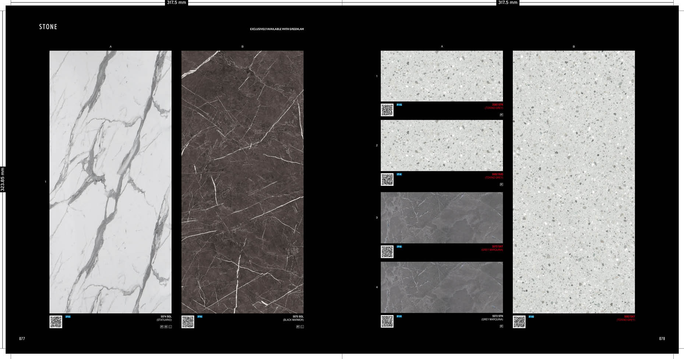The height and width of the screenshot is (359, 684).
Task: Click the QR code for 5582 SUD Torino Grey
Action: [x=387, y=179]
